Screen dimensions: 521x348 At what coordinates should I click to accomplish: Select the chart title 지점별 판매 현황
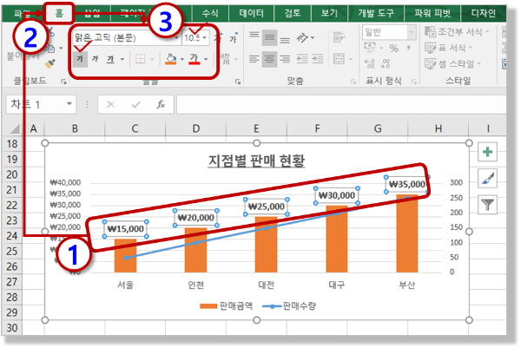click(256, 161)
